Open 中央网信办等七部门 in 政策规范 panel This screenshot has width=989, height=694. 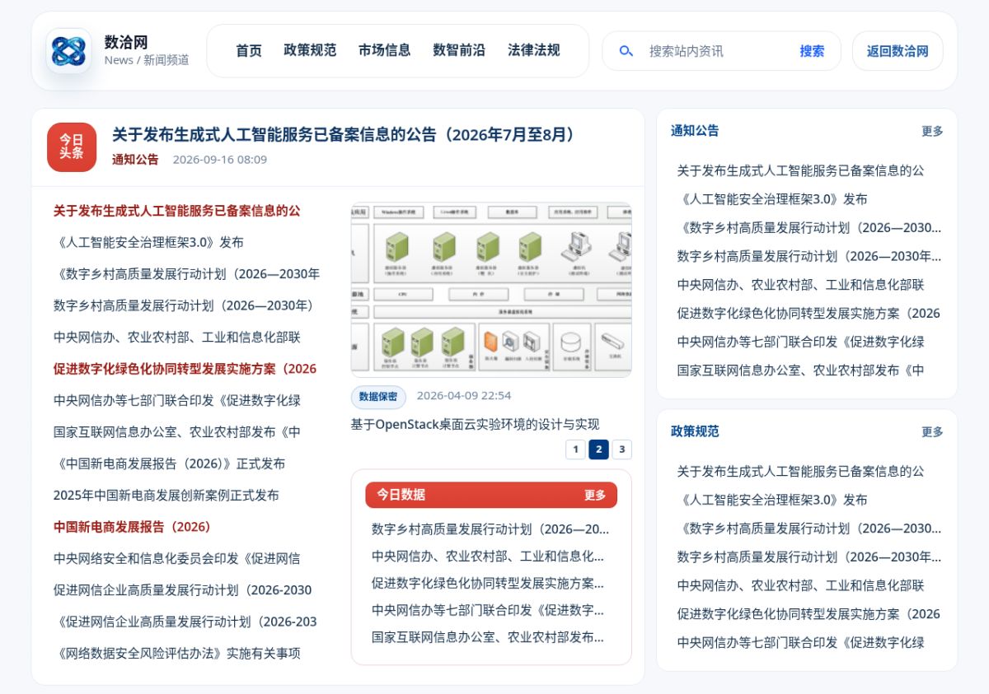click(800, 642)
